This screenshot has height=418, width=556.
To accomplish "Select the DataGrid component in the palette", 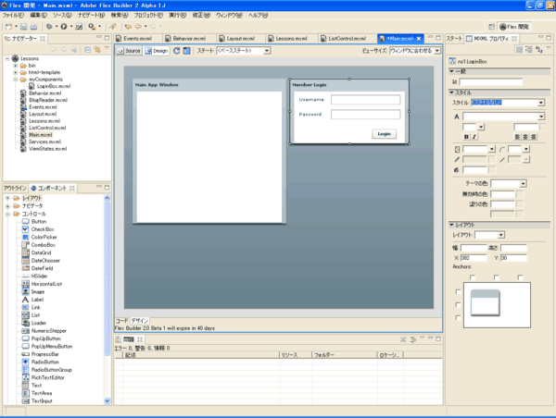I will (x=41, y=252).
